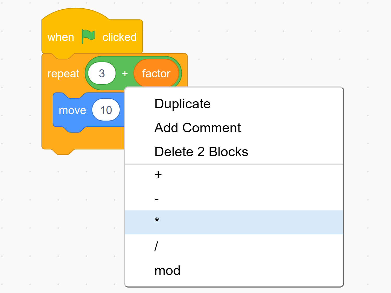
Task: Select Delete 2 Blocks option
Action: pyautogui.click(x=201, y=151)
